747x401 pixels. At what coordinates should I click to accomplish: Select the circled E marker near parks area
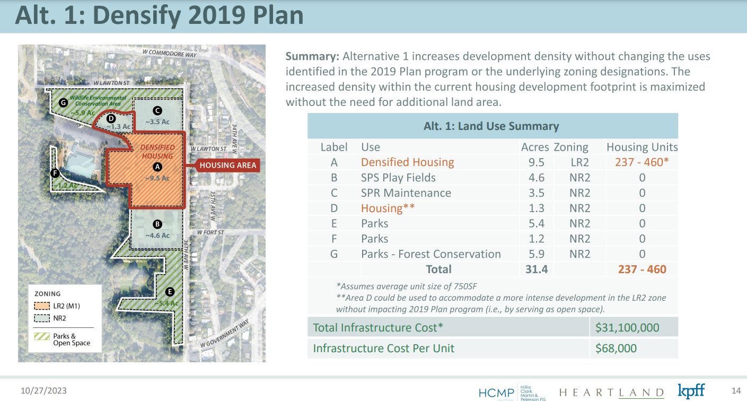(x=170, y=292)
